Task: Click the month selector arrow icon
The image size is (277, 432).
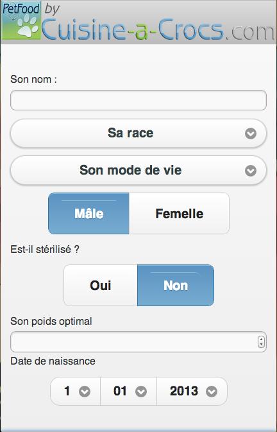Action: pyautogui.click(x=141, y=392)
